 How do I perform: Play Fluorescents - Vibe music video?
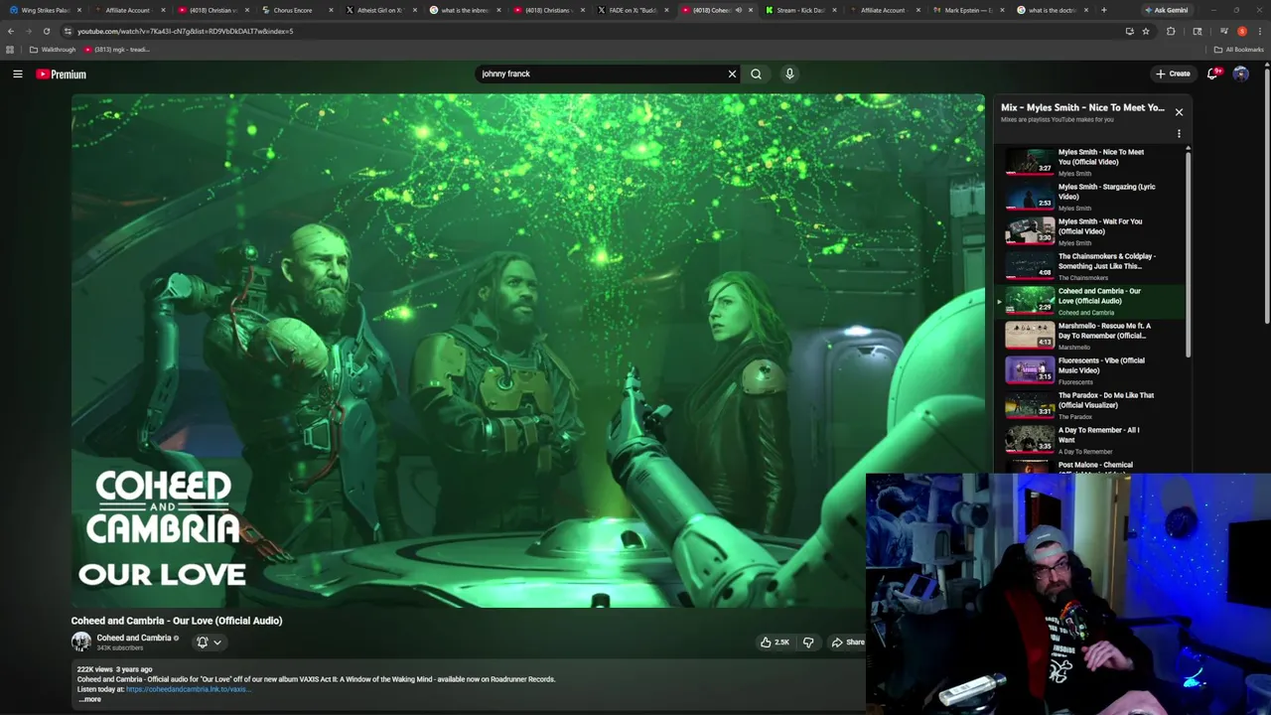[1092, 370]
